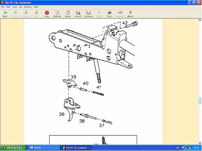Open the Go menu

[21, 7]
